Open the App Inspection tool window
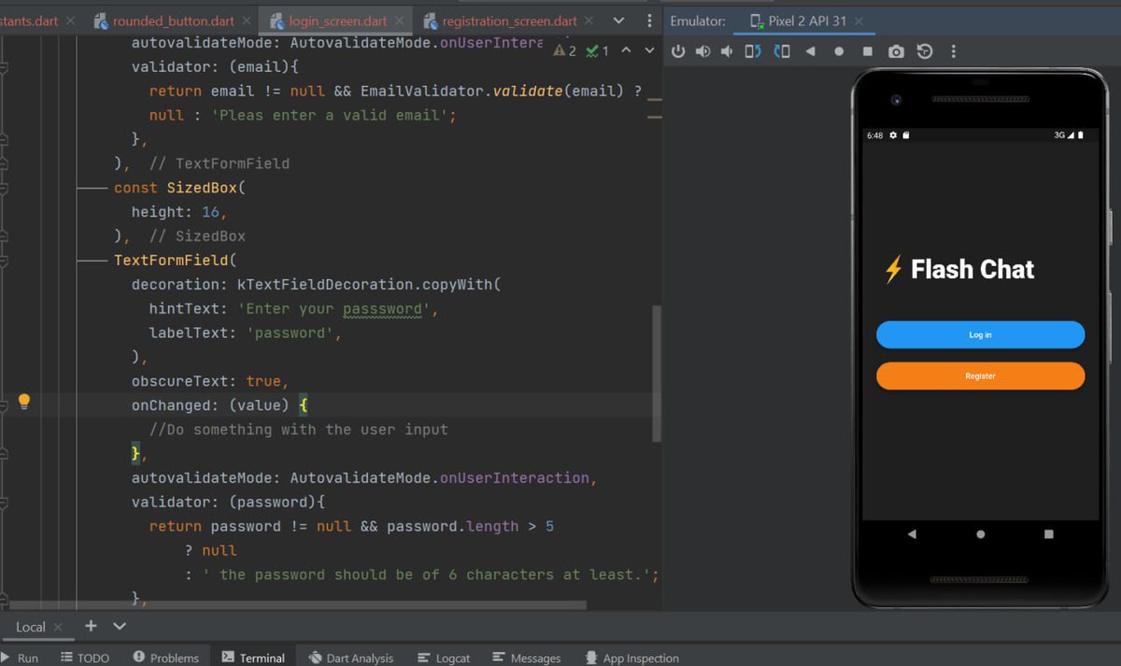This screenshot has height=666, width=1121. (x=631, y=658)
